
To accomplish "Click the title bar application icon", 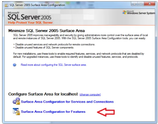I will pyautogui.click(x=6, y=5).
